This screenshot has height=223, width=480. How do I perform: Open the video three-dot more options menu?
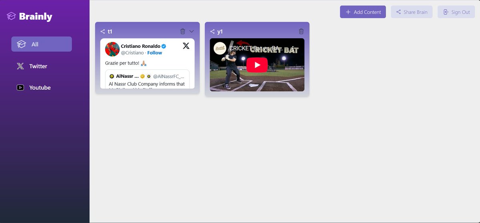pyautogui.click(x=293, y=49)
